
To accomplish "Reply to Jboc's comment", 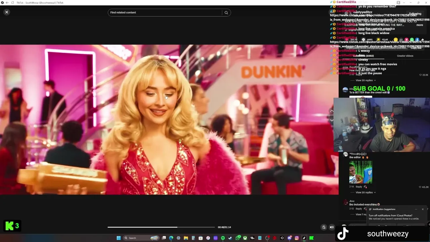I will 359,209.
